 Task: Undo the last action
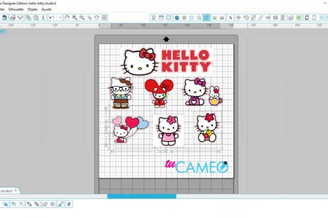click(x=51, y=18)
